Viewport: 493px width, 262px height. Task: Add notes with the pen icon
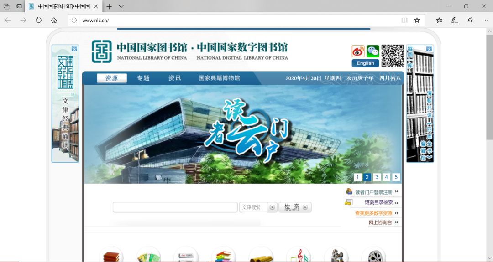454,20
